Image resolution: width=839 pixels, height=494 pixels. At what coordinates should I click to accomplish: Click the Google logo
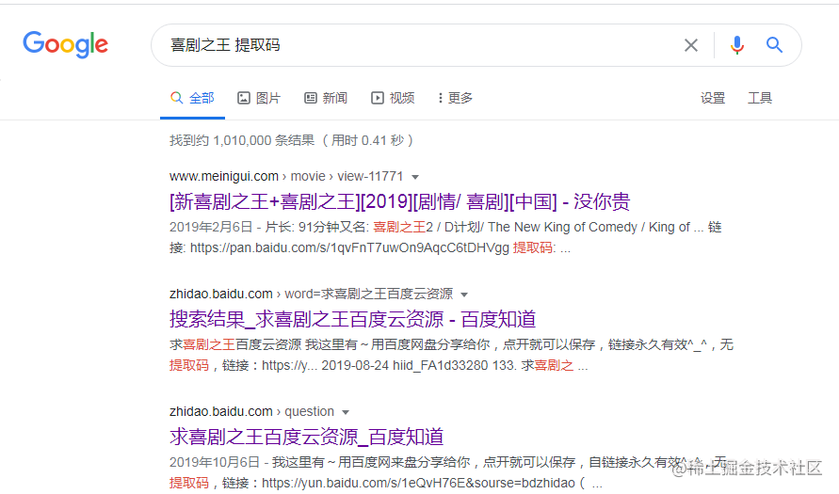click(65, 44)
